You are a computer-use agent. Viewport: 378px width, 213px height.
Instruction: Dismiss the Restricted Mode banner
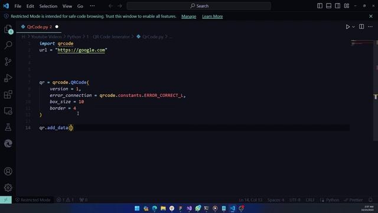[x=371, y=16]
